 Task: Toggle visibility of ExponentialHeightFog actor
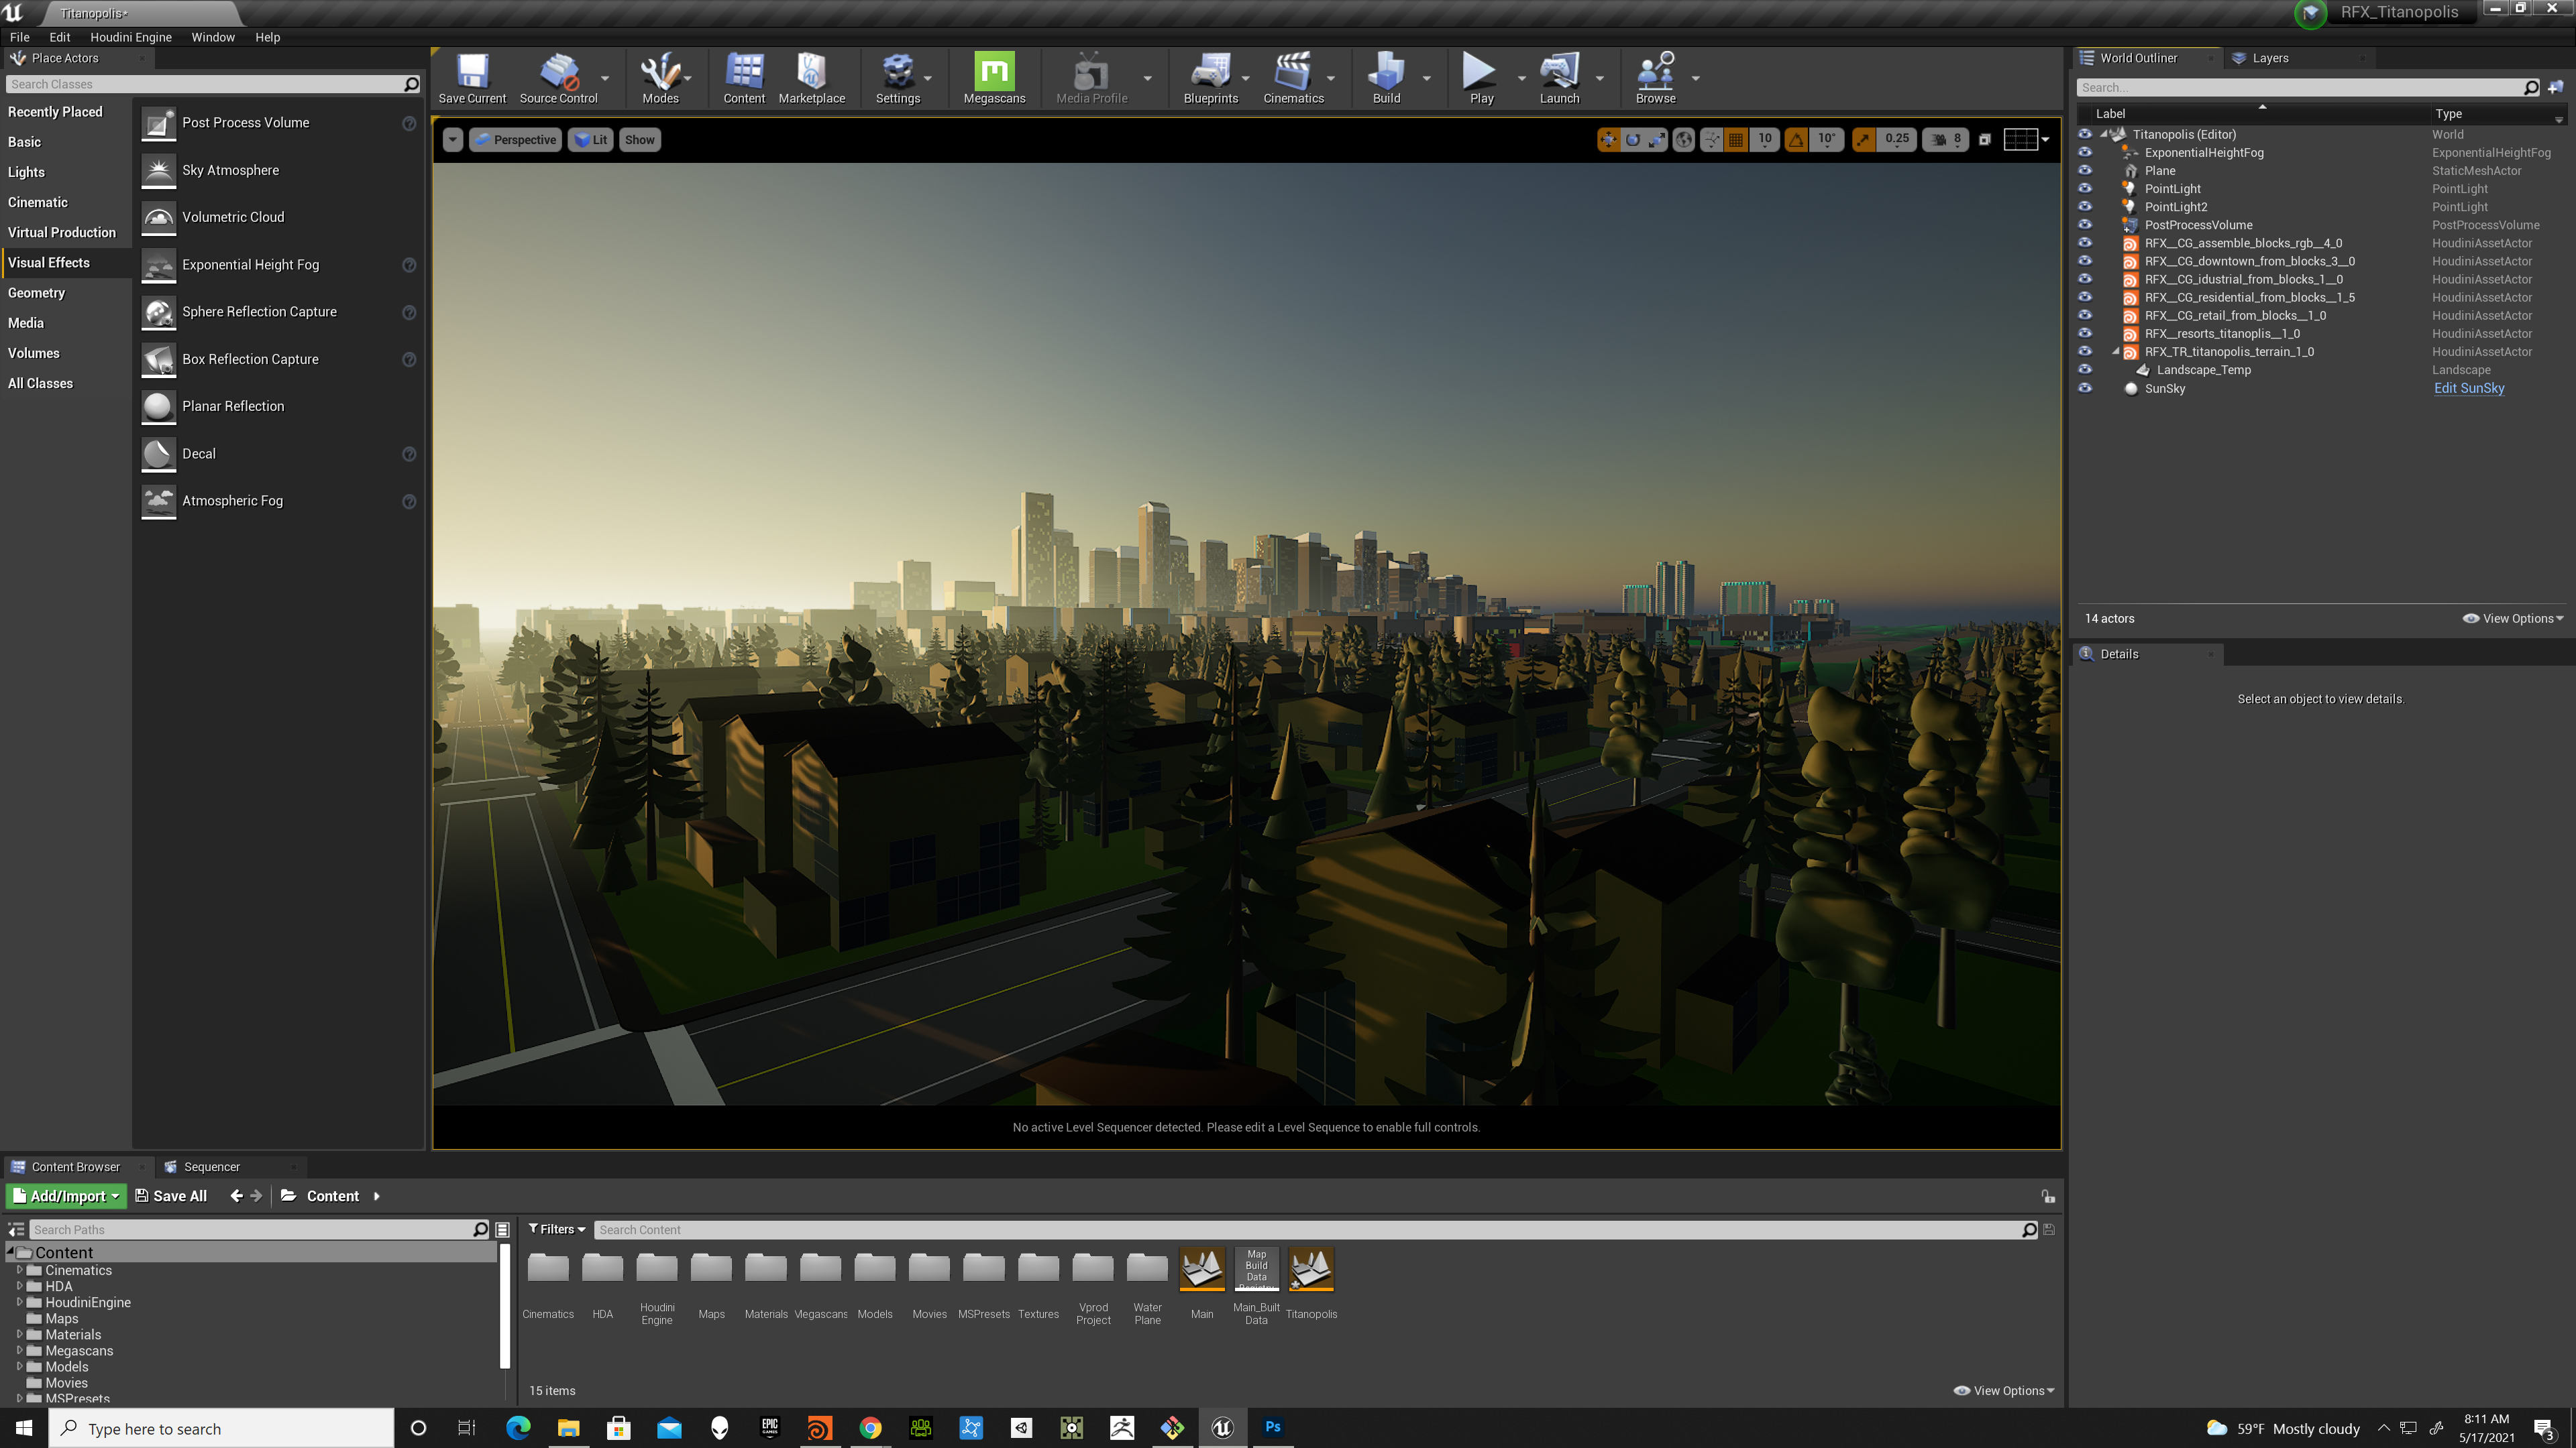pyautogui.click(x=2085, y=153)
